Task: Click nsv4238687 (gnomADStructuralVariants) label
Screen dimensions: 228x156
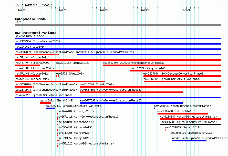Action: pos(188,117)
